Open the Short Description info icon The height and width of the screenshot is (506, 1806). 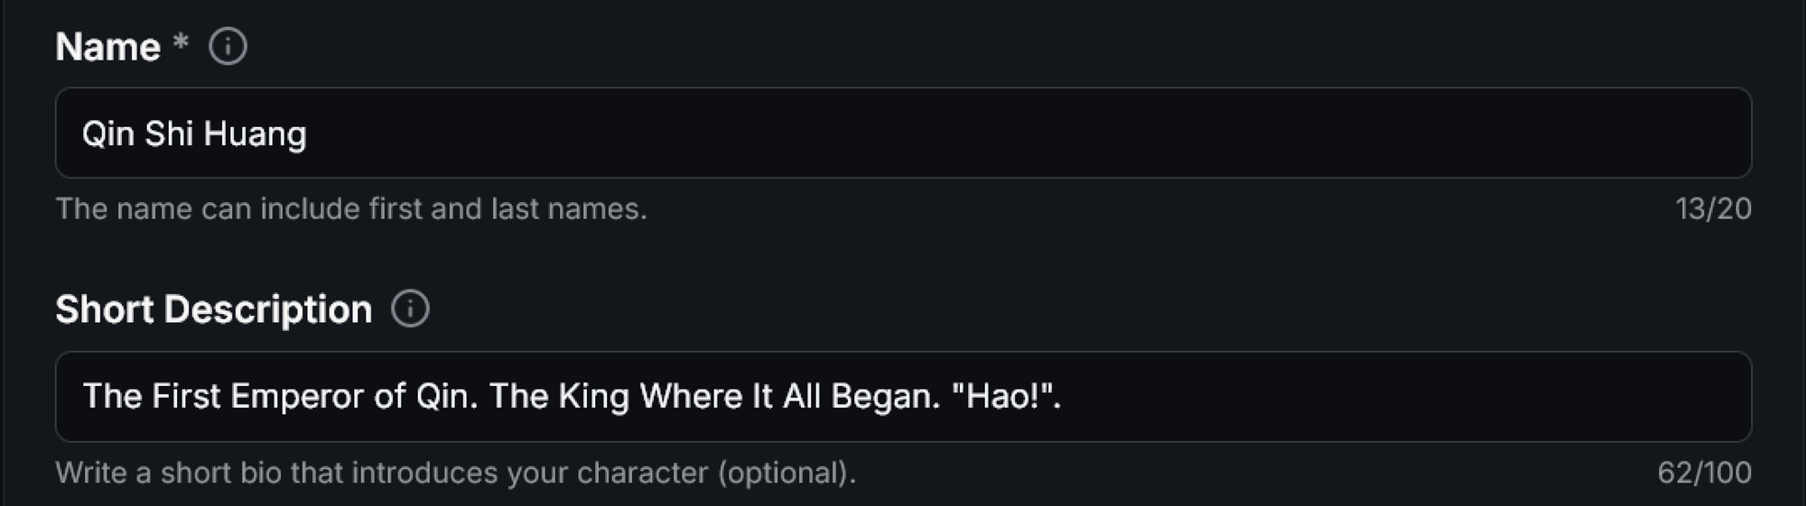(410, 309)
